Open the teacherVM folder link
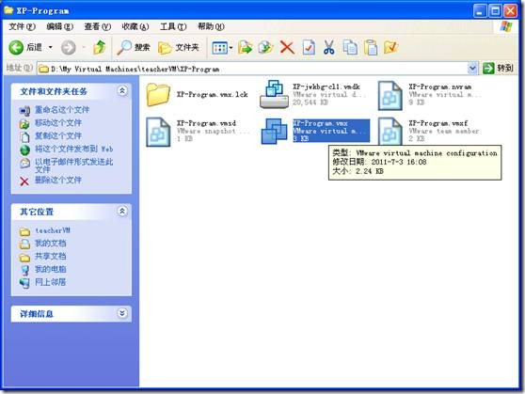525x394 pixels. 53,230
